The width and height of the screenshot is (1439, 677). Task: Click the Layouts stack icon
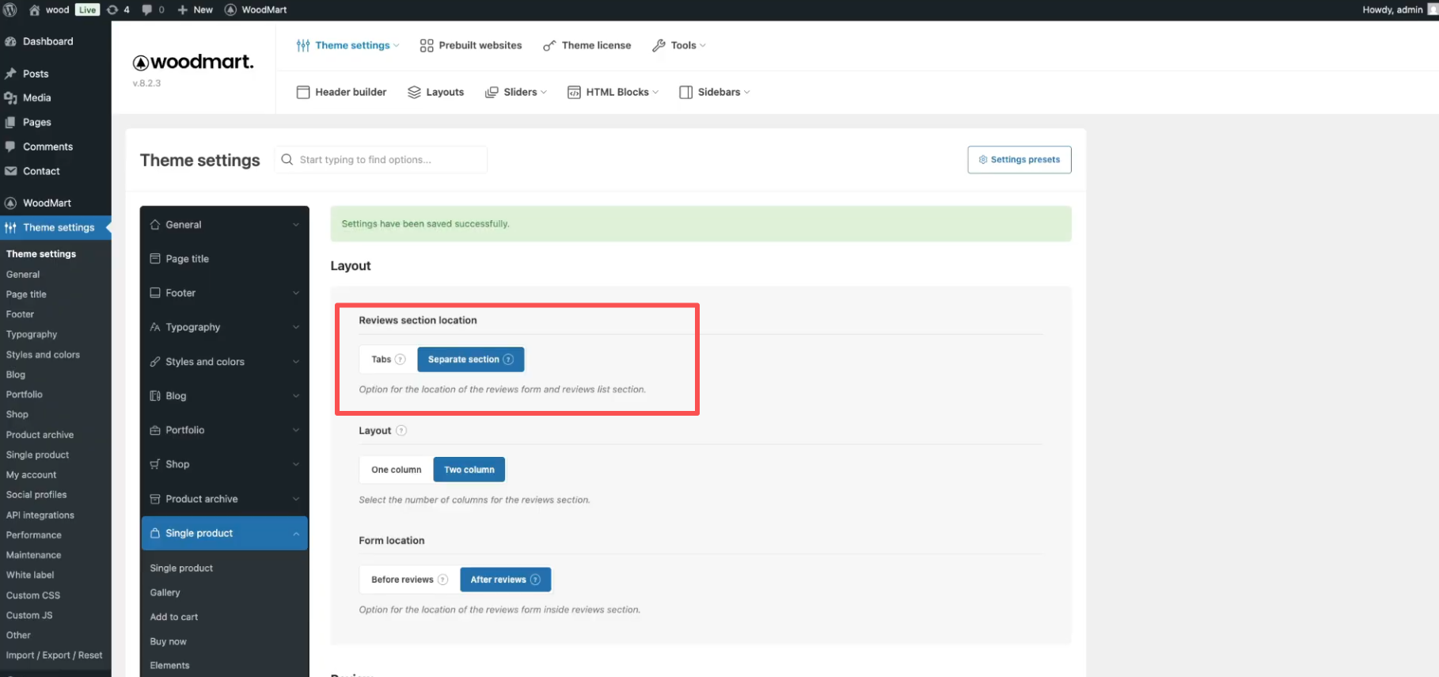click(414, 92)
